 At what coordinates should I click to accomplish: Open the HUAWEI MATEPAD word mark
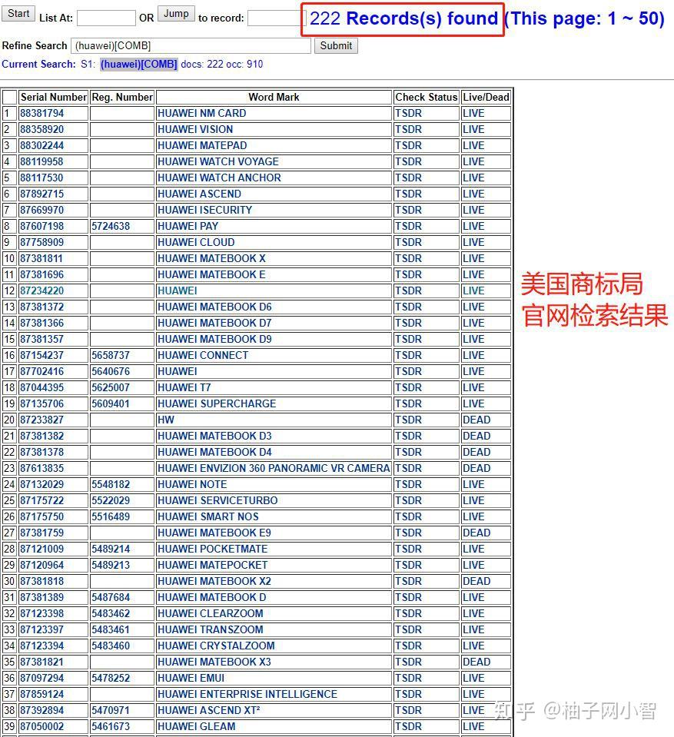click(202, 145)
